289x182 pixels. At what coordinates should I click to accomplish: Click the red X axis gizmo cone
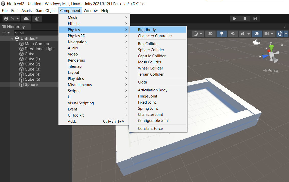point(269,50)
